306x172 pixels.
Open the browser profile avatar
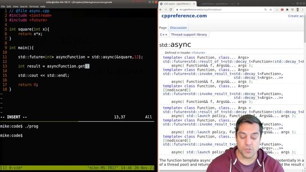pyautogui.click(x=297, y=10)
